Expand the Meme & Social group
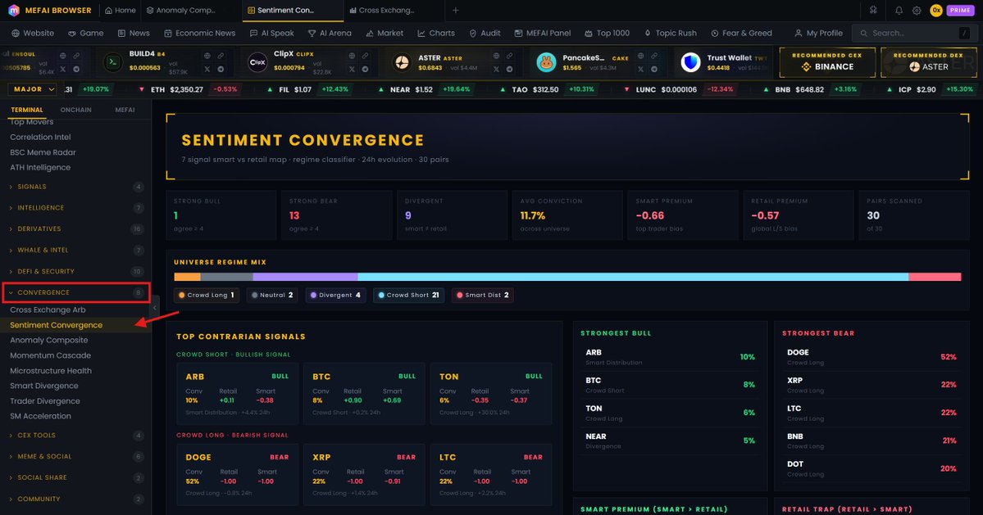Image resolution: width=983 pixels, height=515 pixels. [75, 457]
